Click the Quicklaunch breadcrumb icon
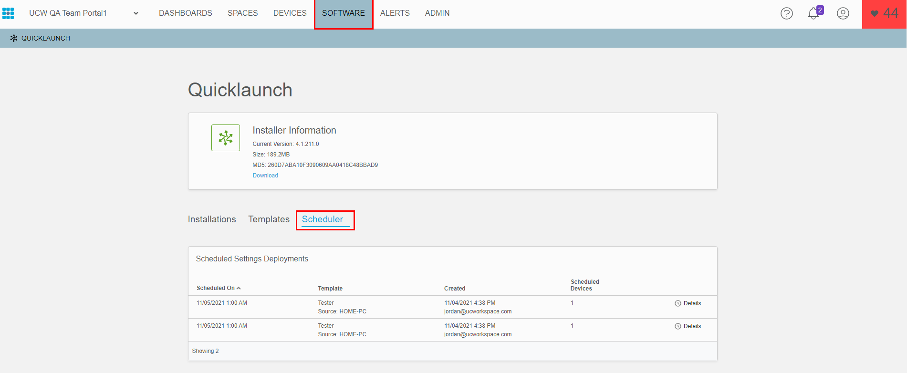This screenshot has width=907, height=373. [x=14, y=38]
